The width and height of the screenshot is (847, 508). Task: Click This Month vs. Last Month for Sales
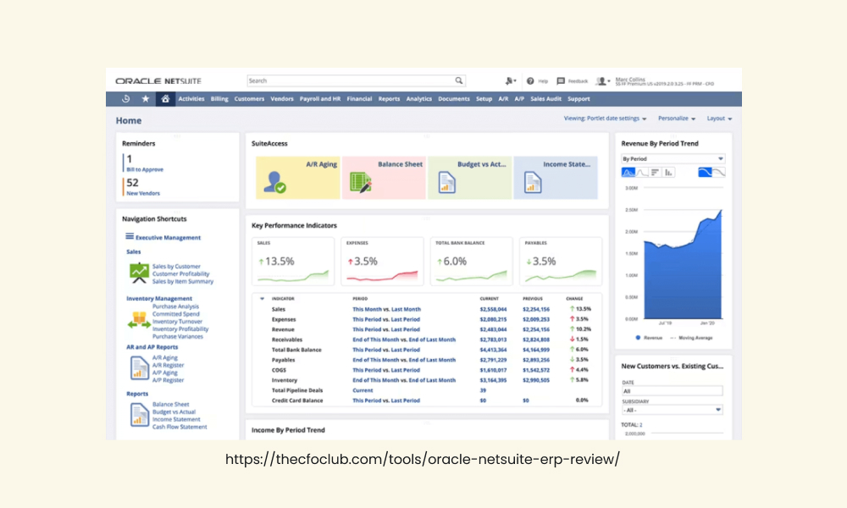386,309
